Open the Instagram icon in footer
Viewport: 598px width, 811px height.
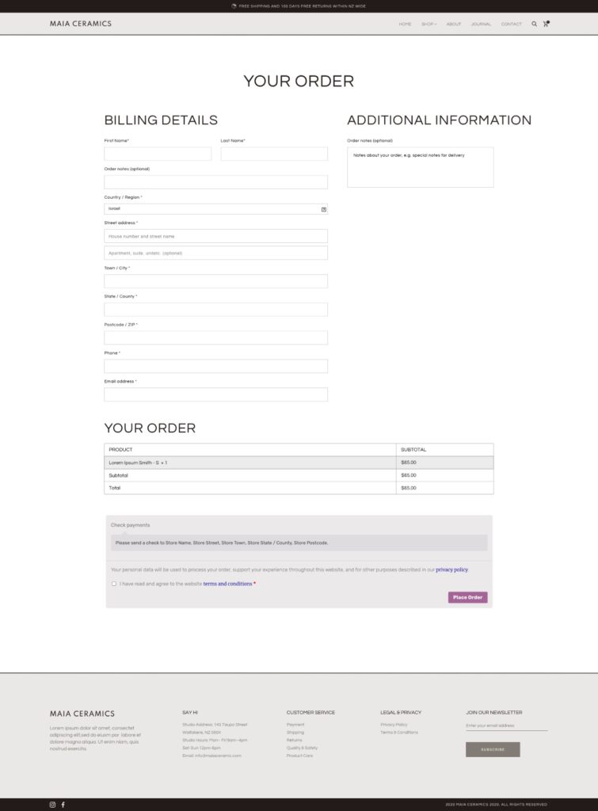53,805
